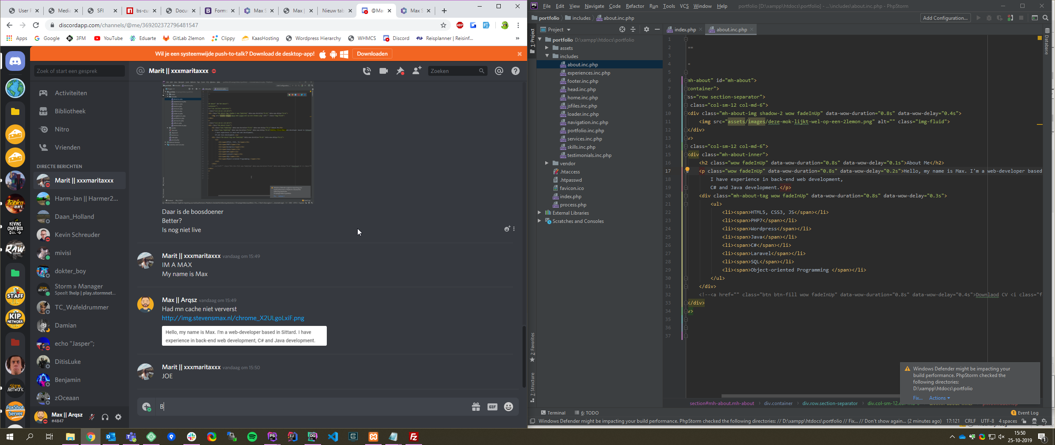Open Discord user settings gear
The image size is (1055, 445).
pos(118,417)
